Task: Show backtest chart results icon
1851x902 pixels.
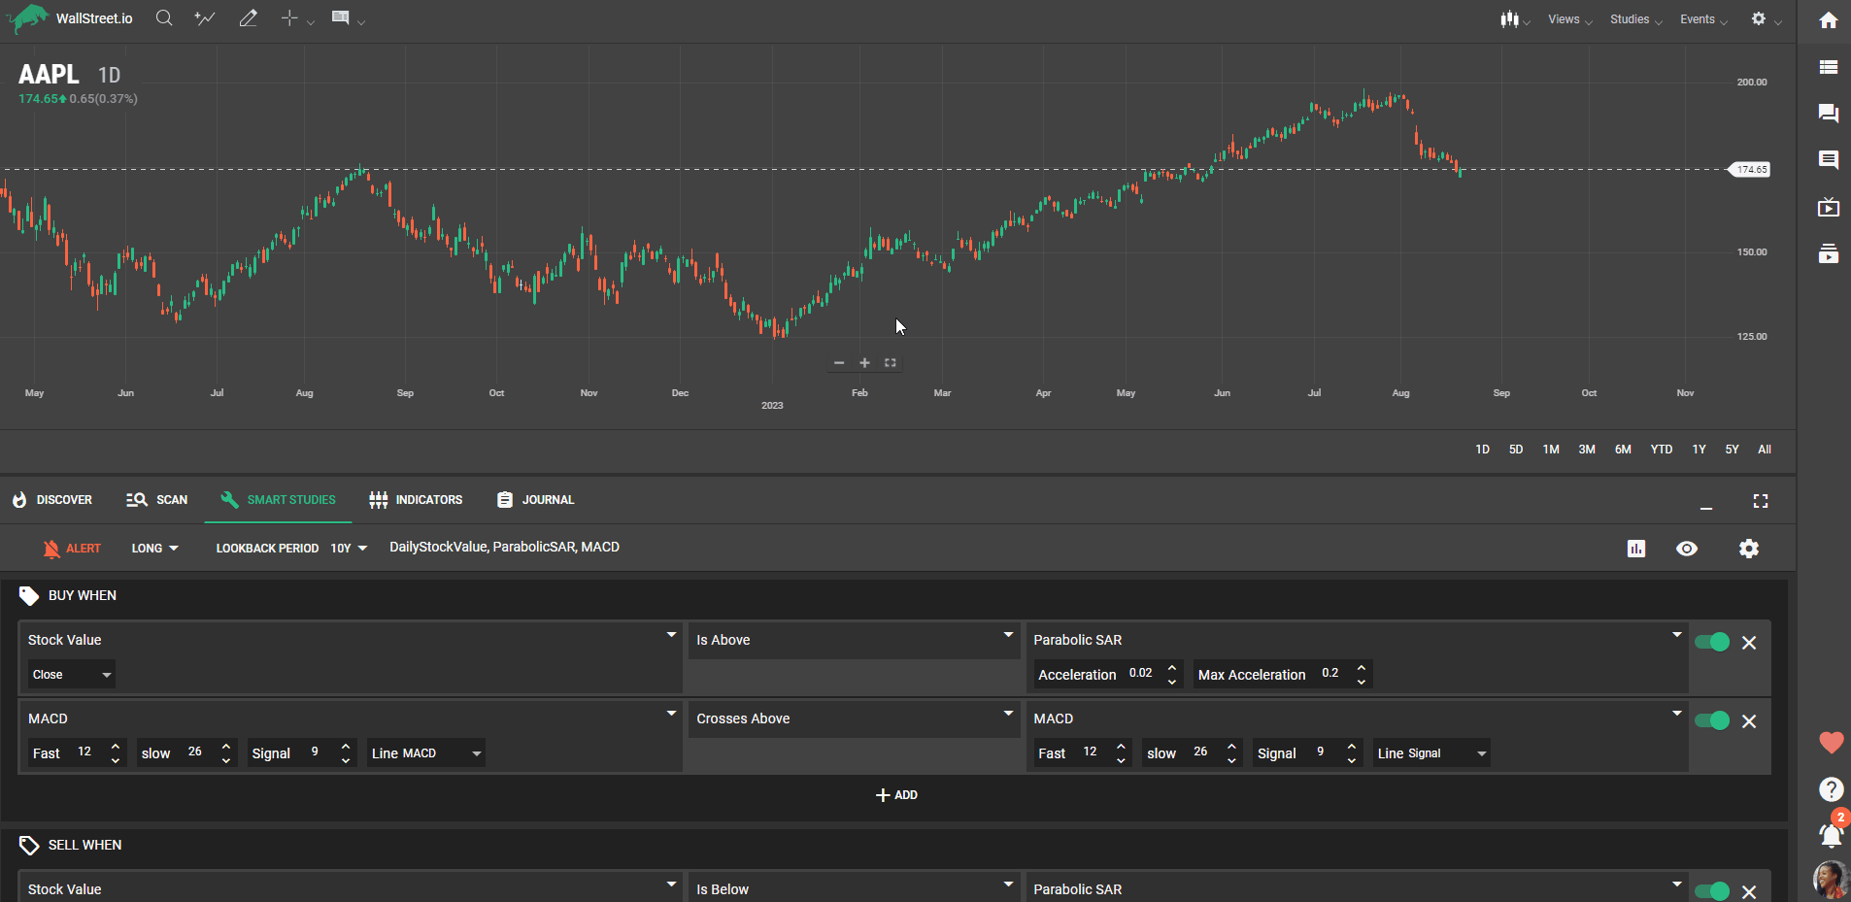Action: point(1636,549)
